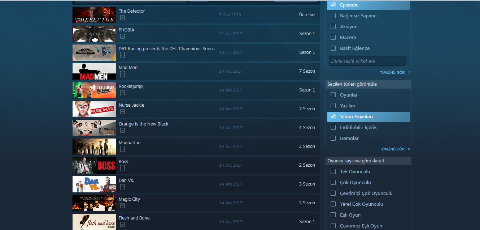The height and width of the screenshot is (230, 480).
Task: Enable the Aksiyon tag checkbox
Action: tap(333, 27)
